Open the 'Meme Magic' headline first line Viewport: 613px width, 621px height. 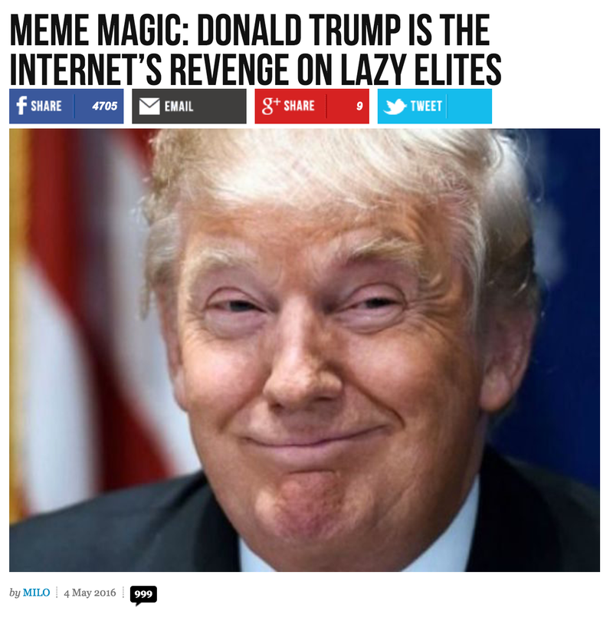pyautogui.click(x=250, y=30)
